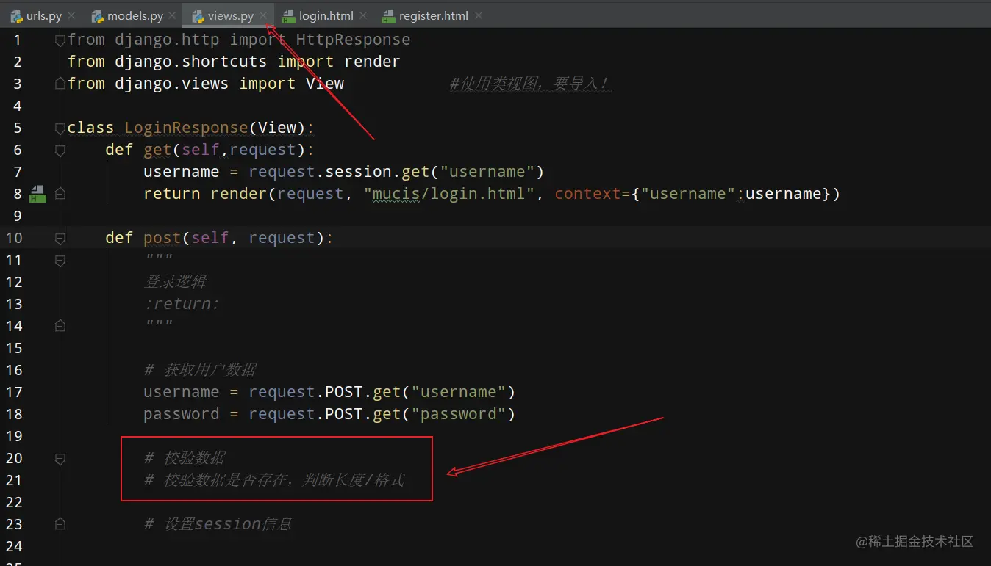The height and width of the screenshot is (566, 991).
Task: Click the fold end marker on line 3
Action: [60, 84]
